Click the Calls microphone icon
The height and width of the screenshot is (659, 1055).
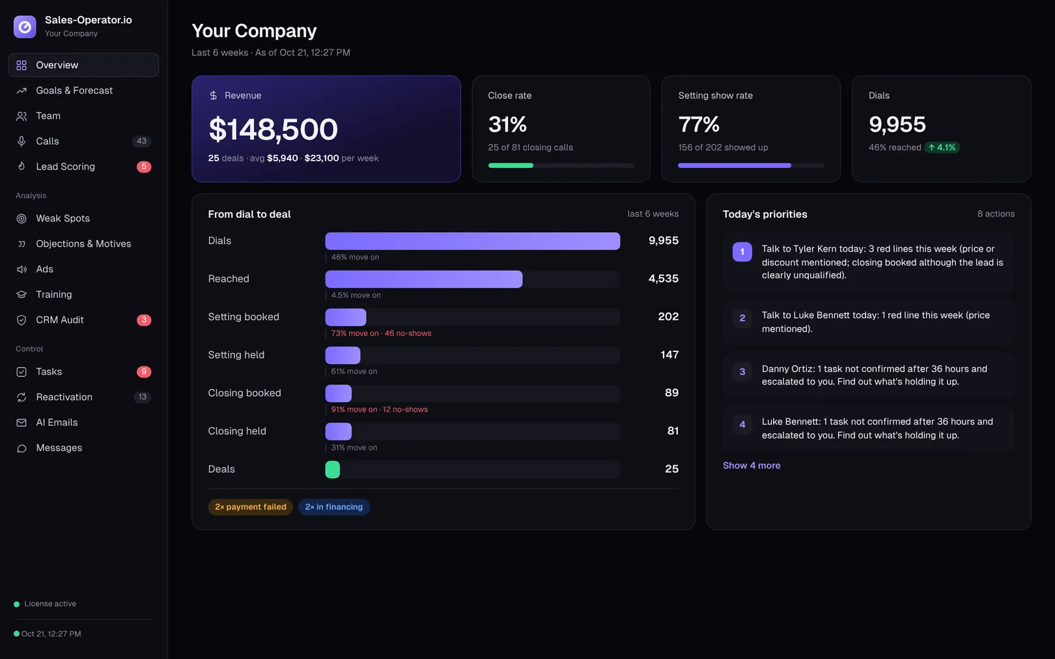click(x=21, y=141)
